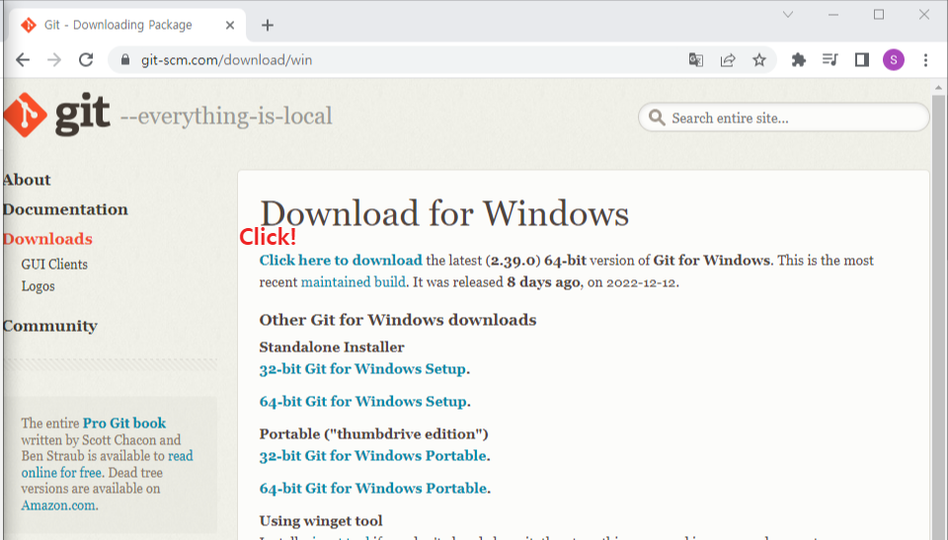948x540 pixels.
Task: Download 64-bit Git for Windows Setup
Action: pos(362,402)
